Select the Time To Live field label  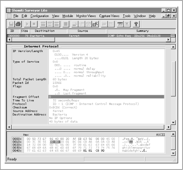[23, 100]
